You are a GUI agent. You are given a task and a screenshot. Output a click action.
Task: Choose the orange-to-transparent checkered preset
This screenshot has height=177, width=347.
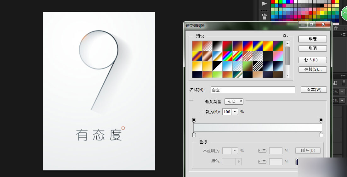[x=208, y=46]
